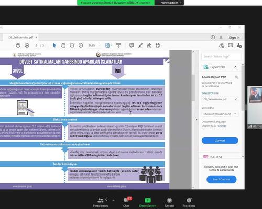Click the Free 7-Day Trial button

pos(221,179)
